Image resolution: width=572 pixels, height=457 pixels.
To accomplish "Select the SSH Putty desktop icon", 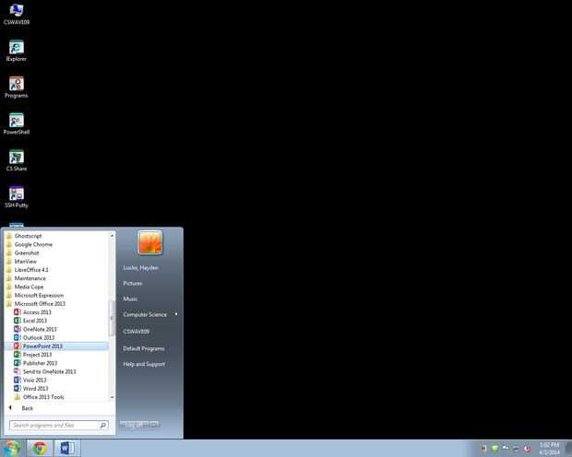I will click(x=17, y=197).
